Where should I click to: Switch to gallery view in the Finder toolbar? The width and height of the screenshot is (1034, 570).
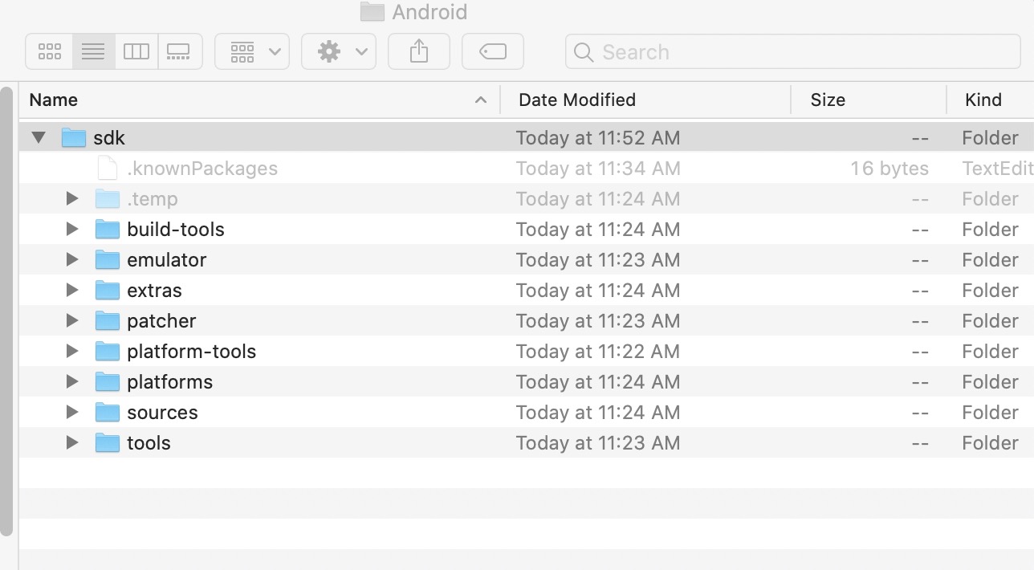pos(179,51)
